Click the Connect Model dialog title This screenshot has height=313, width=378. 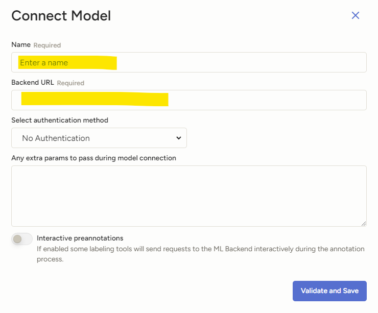pyautogui.click(x=61, y=16)
